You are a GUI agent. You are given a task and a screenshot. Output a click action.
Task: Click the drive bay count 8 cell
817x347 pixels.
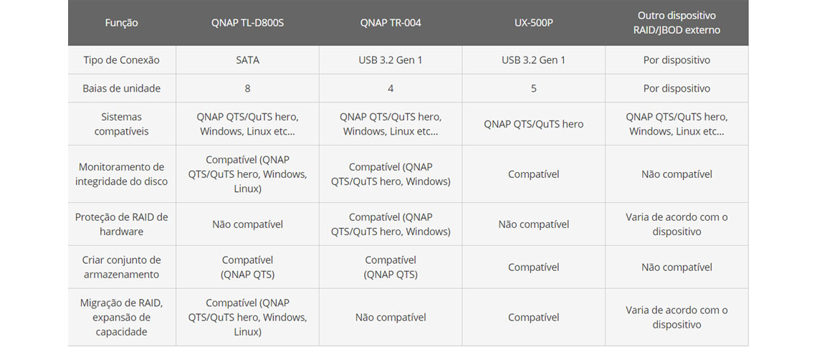click(x=247, y=88)
